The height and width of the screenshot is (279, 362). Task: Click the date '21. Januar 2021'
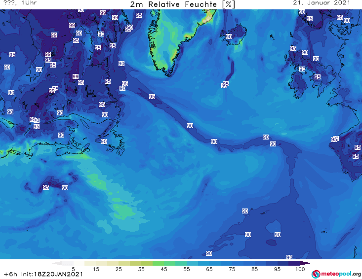point(322,3)
